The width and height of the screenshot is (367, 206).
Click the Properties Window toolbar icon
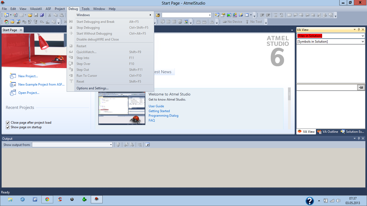pyautogui.click(x=223, y=15)
